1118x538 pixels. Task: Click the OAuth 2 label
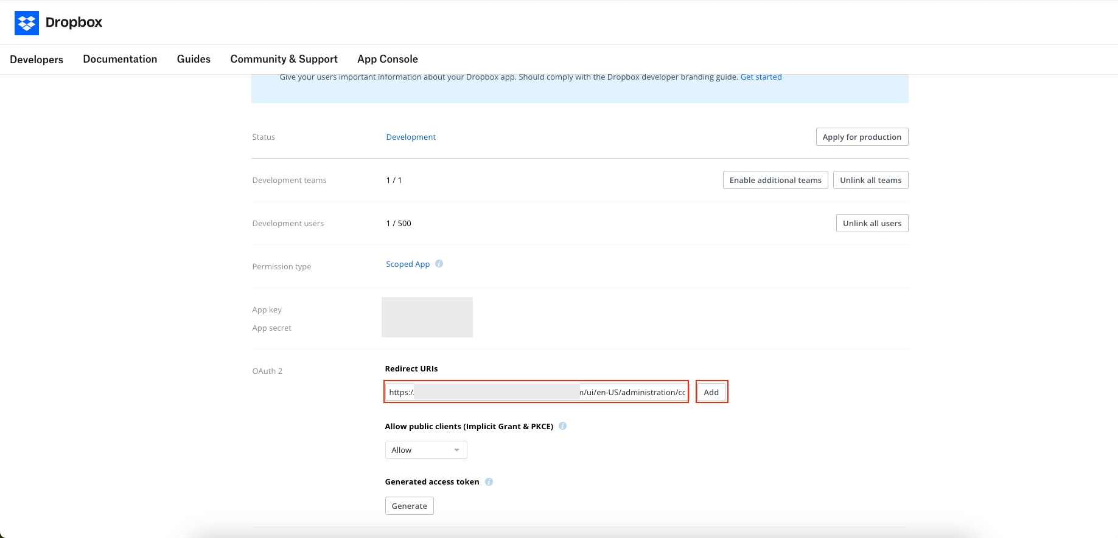[267, 371]
